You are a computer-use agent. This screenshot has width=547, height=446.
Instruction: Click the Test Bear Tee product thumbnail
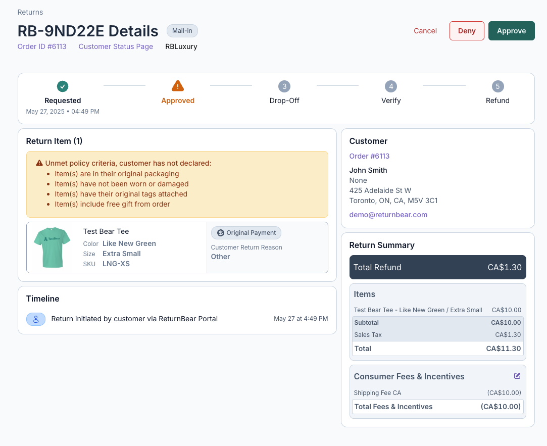52,247
